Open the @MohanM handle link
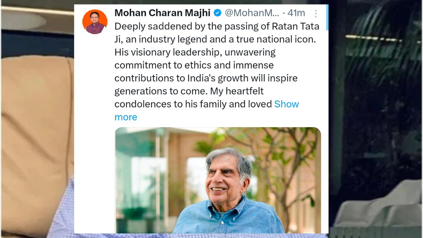The image size is (423, 238). (252, 13)
